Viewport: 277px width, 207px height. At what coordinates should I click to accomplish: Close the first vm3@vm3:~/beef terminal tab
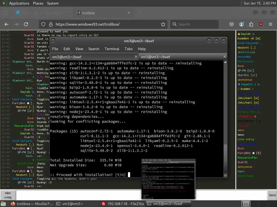(136, 57)
